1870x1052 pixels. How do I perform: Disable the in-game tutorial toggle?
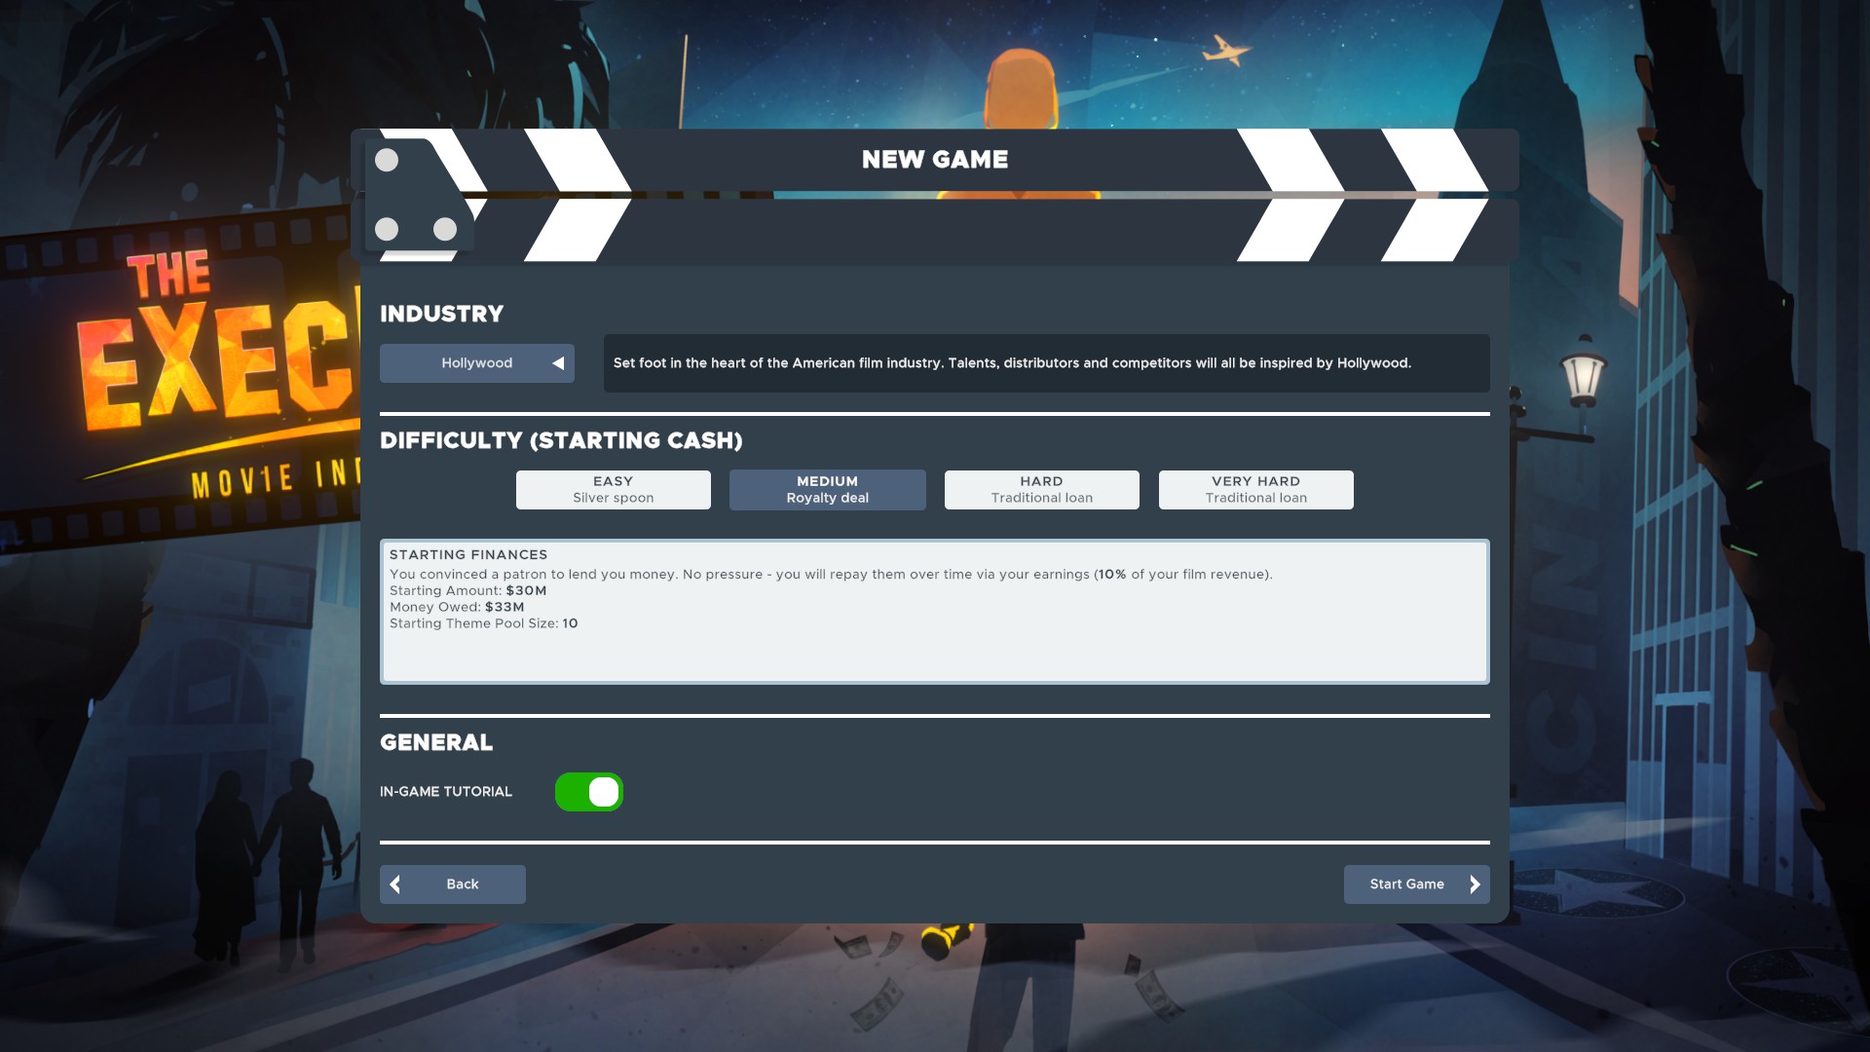tap(589, 792)
